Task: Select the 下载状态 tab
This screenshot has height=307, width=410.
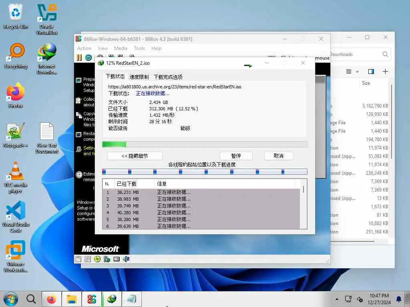Action: (x=115, y=76)
